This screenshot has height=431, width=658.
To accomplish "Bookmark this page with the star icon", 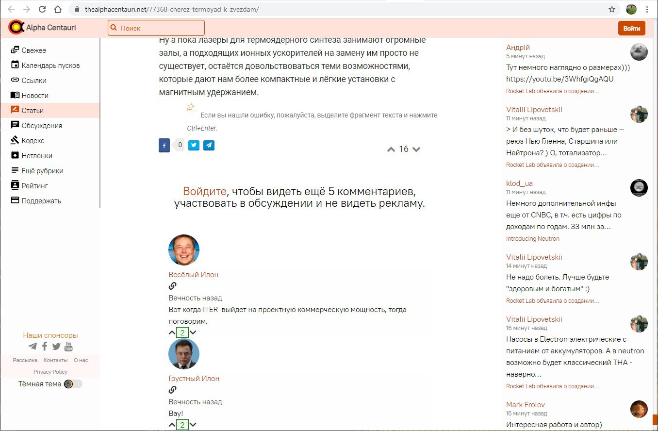I will [x=612, y=9].
